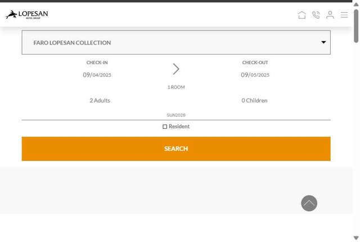This screenshot has width=360, height=242.
Task: Click the phone contact icon
Action: point(316,15)
